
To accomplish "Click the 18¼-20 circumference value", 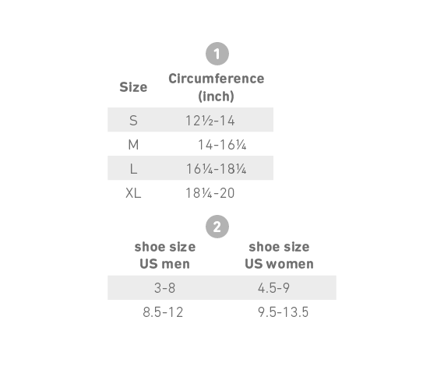I will pyautogui.click(x=210, y=193).
